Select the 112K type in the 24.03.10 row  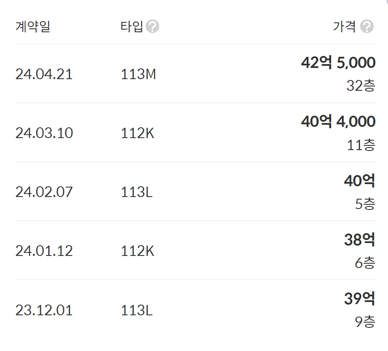click(x=138, y=133)
